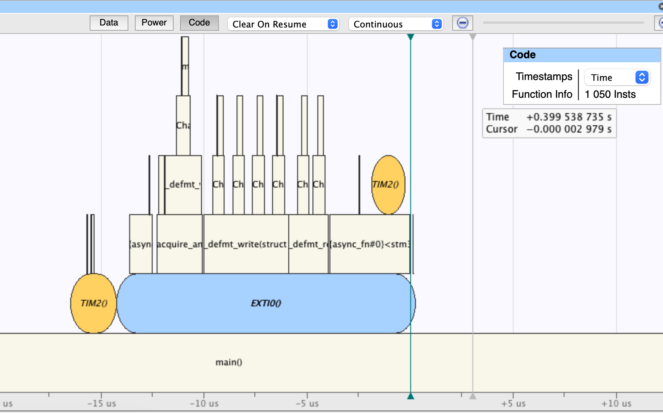
Task: Click the left TIM2() yellow ellipse
Action: pyautogui.click(x=93, y=303)
